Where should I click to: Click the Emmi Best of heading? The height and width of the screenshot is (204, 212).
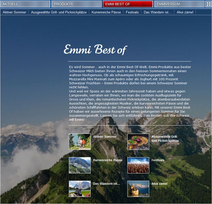[95, 50]
